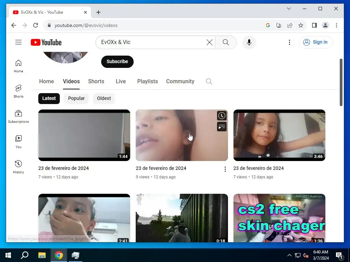This screenshot has width=350, height=262.
Task: Click the Sign in button
Action: pyautogui.click(x=316, y=42)
